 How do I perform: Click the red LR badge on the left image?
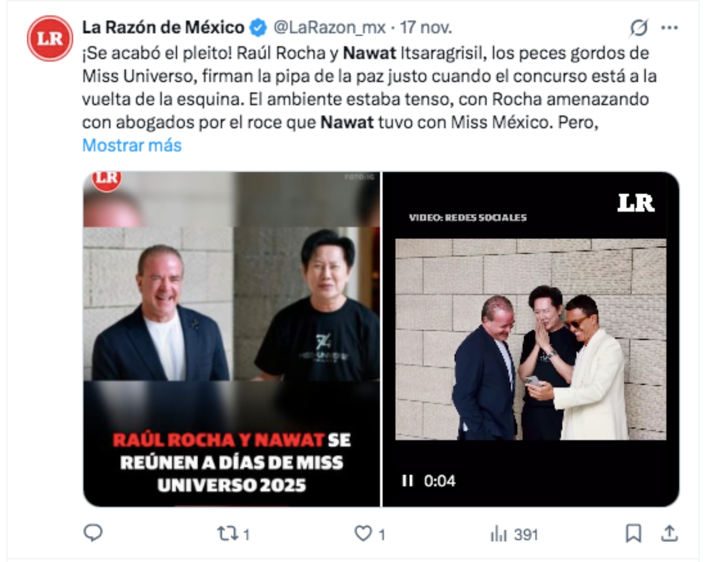click(x=106, y=180)
